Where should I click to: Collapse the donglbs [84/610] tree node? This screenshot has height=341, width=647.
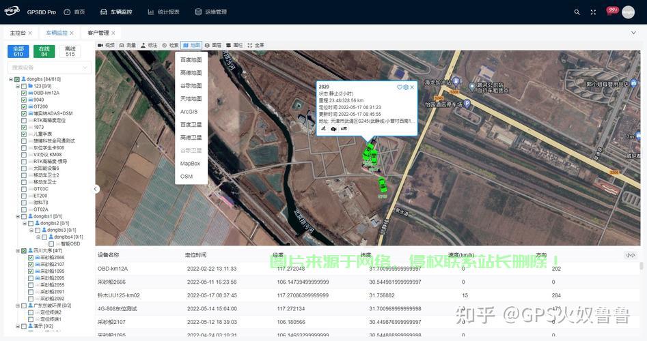[x=11, y=80]
